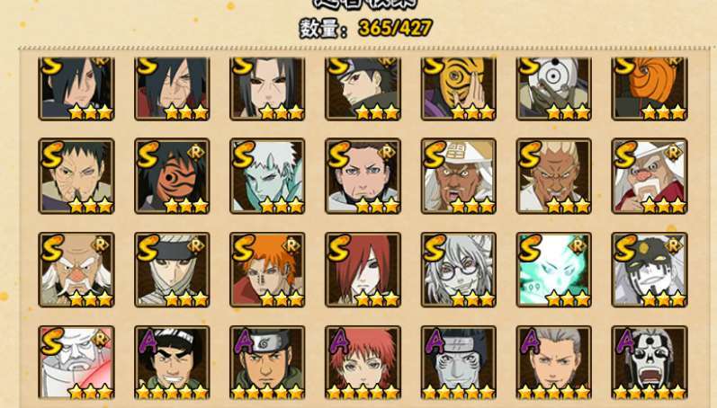Select the blue shark-faced A-rank ninja

coord(459,363)
